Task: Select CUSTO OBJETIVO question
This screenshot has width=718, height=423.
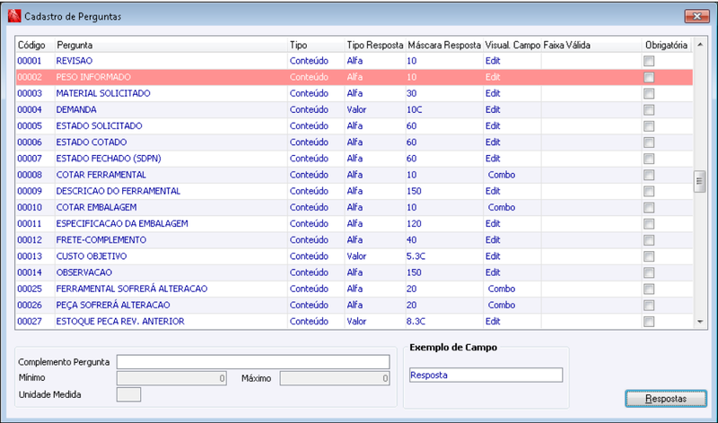Action: 354,256
